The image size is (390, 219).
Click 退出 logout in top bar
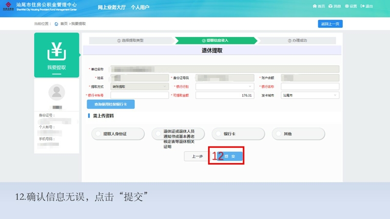click(363, 6)
